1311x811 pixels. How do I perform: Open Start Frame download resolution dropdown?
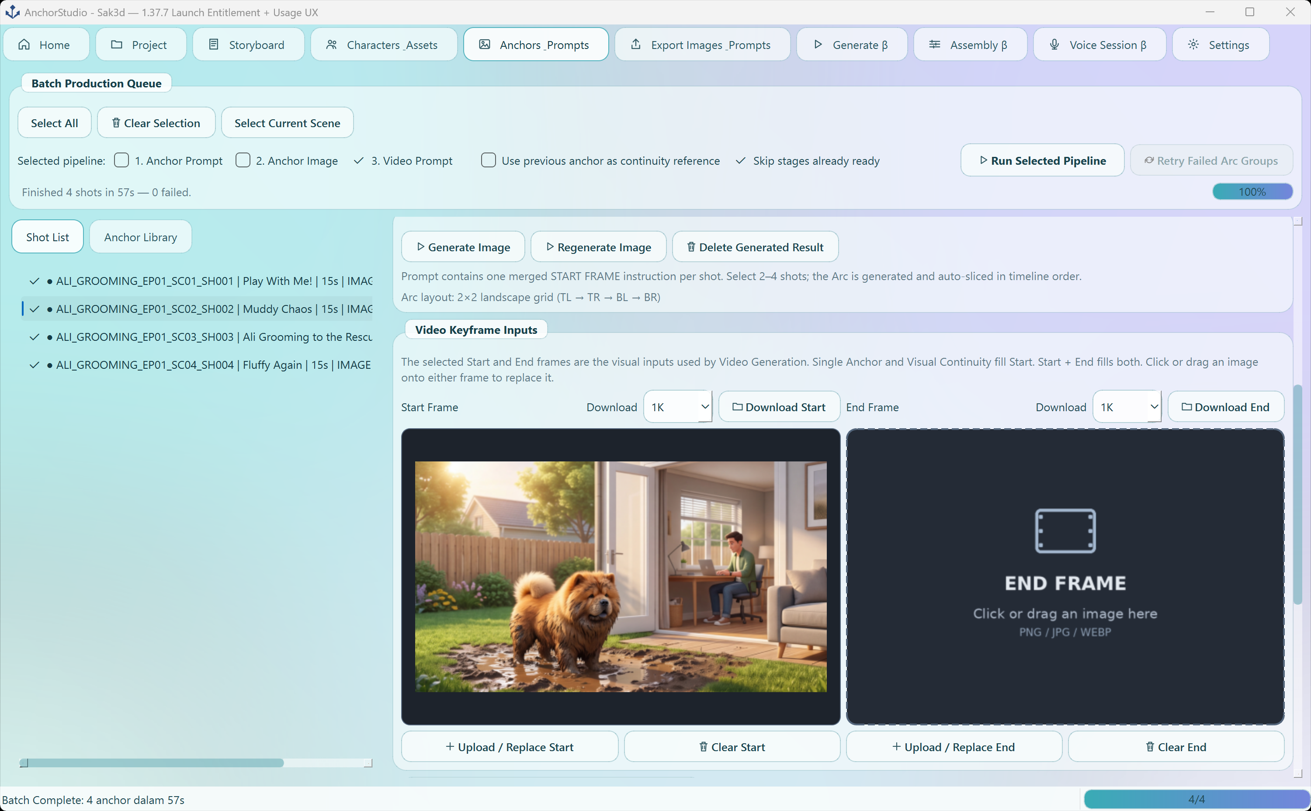[678, 407]
